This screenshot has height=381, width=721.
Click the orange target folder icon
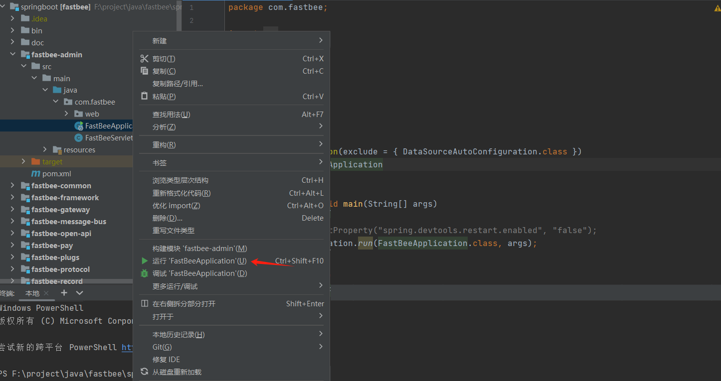point(35,162)
